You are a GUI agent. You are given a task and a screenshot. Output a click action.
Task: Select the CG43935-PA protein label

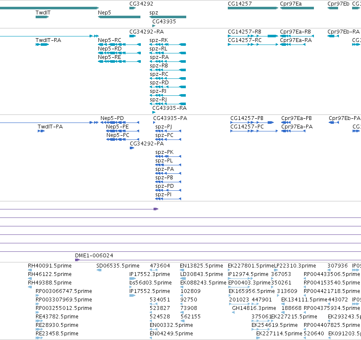coord(170,118)
